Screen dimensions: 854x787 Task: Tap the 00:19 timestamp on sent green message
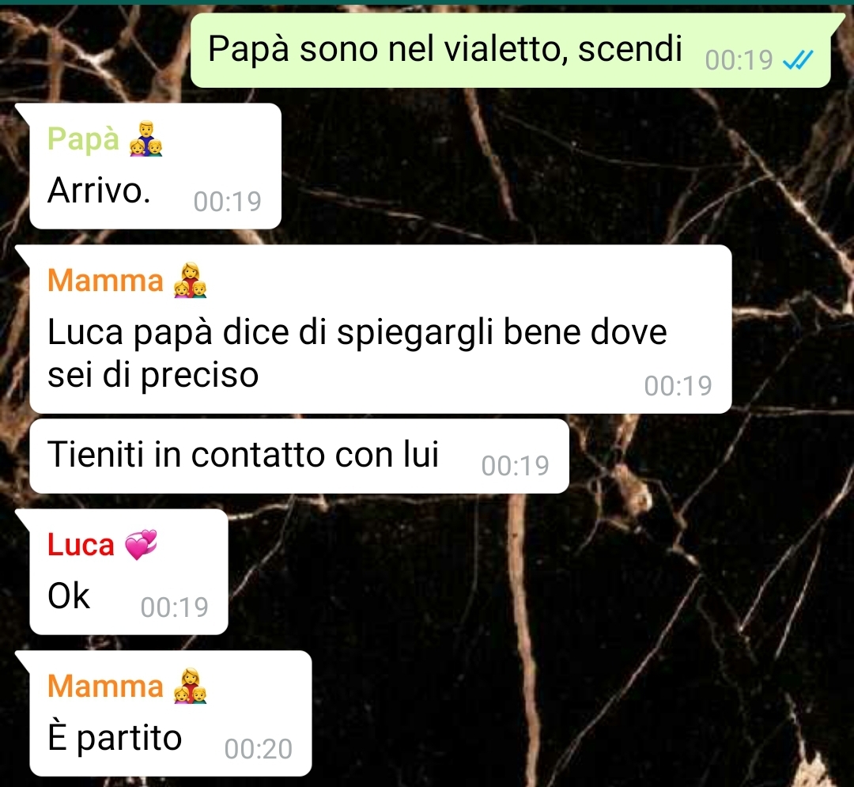coord(739,60)
